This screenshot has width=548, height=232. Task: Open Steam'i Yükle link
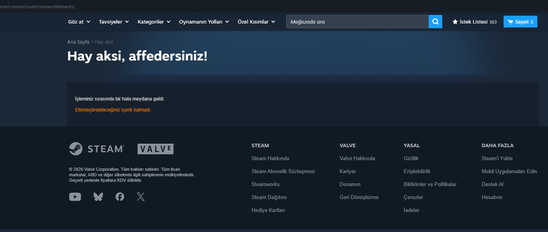(x=497, y=158)
